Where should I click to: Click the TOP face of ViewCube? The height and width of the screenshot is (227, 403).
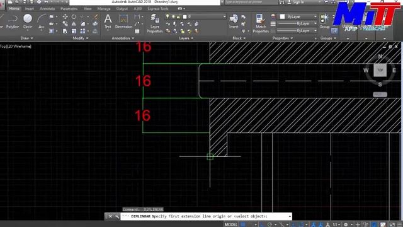tap(380, 70)
